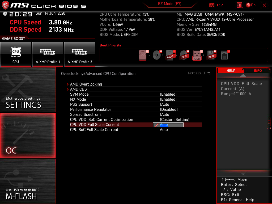Change NX Mode Enabled value
The height and width of the screenshot is (204, 272).
click(x=168, y=99)
